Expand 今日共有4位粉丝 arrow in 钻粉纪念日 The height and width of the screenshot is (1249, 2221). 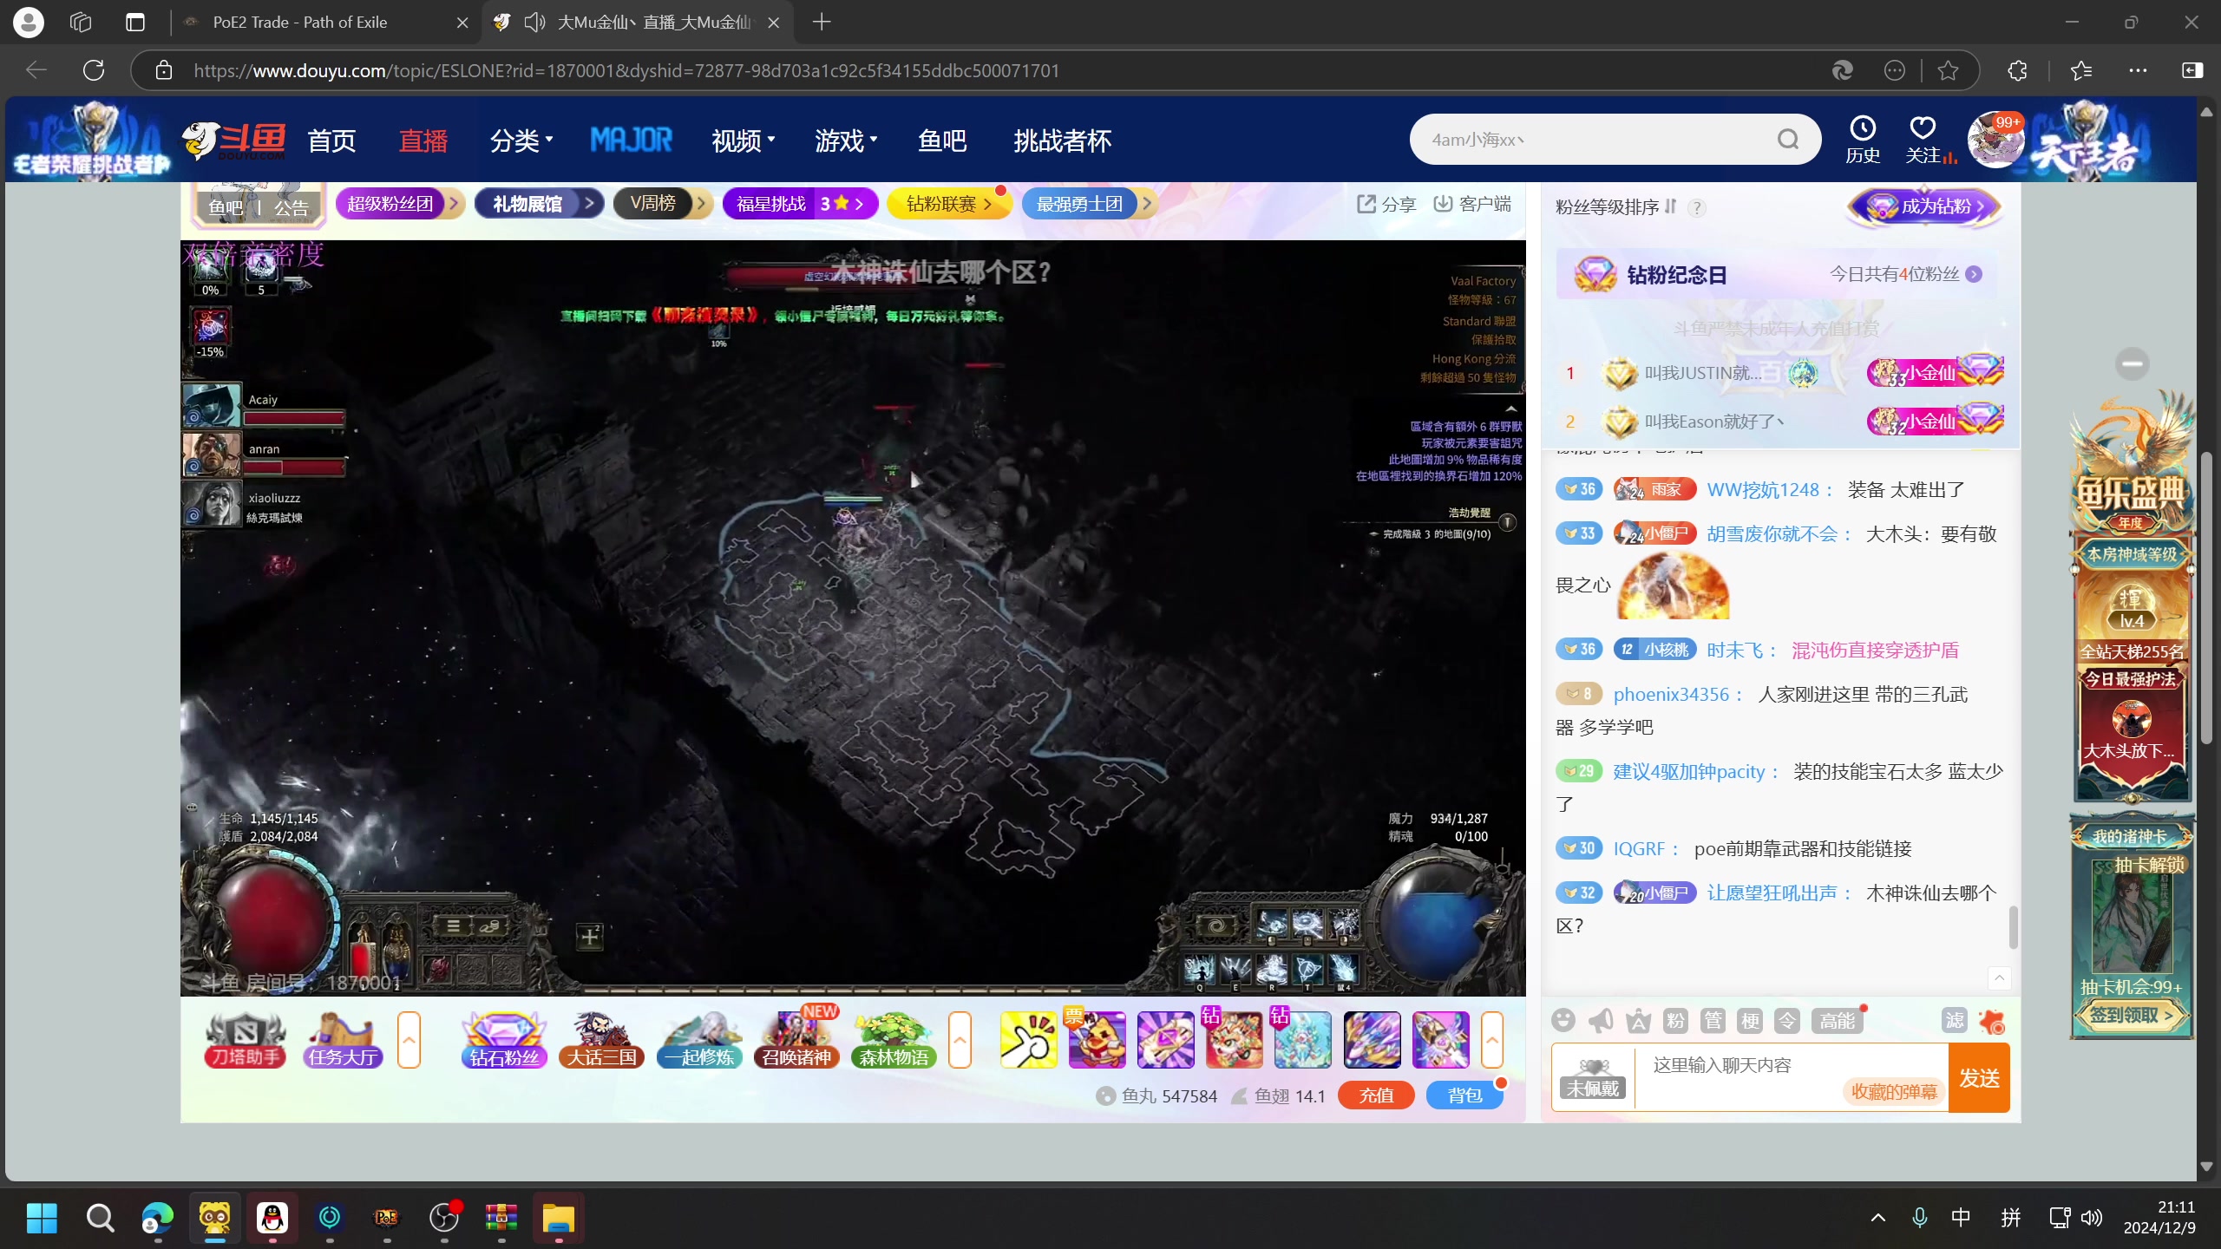(x=1974, y=274)
